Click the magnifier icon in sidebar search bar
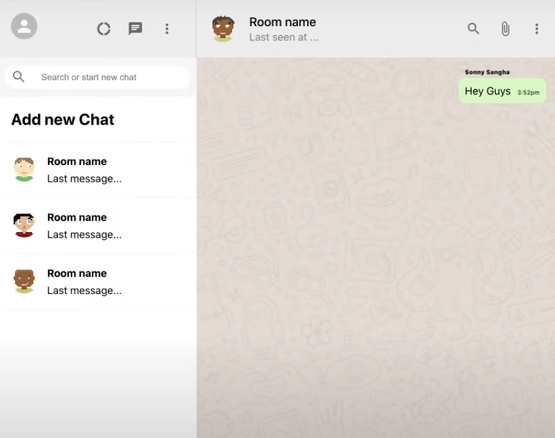This screenshot has height=438, width=555. coord(19,77)
